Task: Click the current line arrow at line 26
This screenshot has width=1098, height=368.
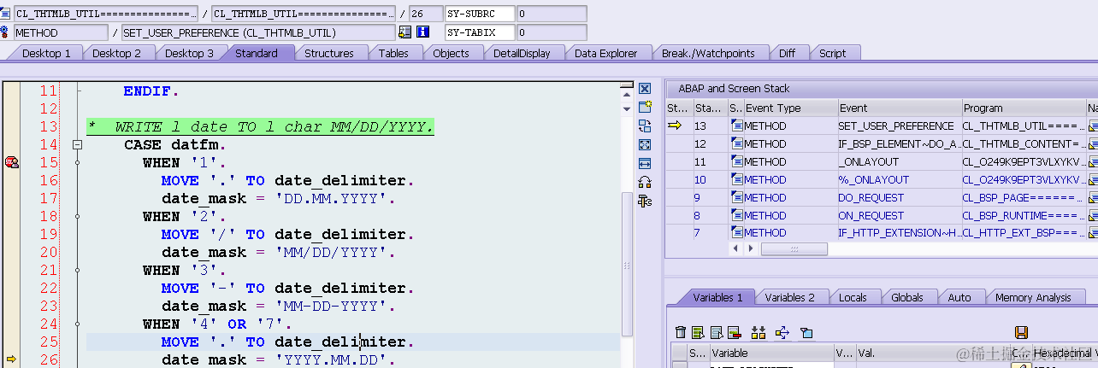Action: (11, 359)
